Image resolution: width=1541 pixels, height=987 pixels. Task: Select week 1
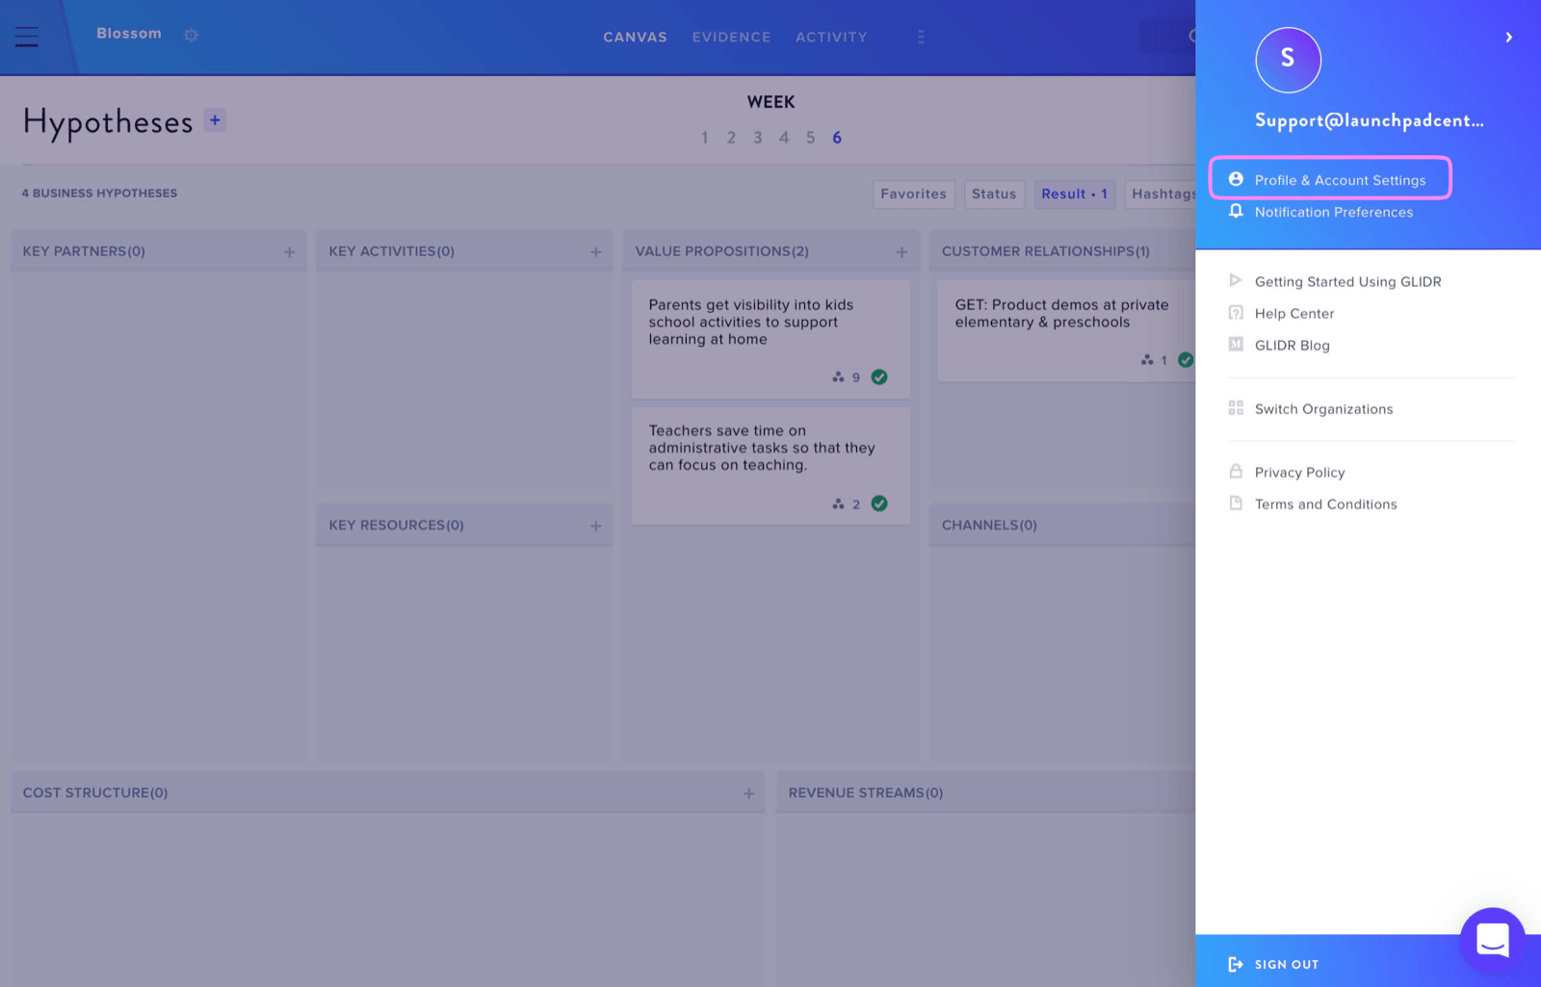705,138
